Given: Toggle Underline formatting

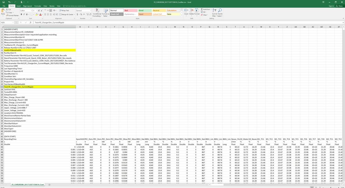Looking at the screenshot, I should pos(27,14).
